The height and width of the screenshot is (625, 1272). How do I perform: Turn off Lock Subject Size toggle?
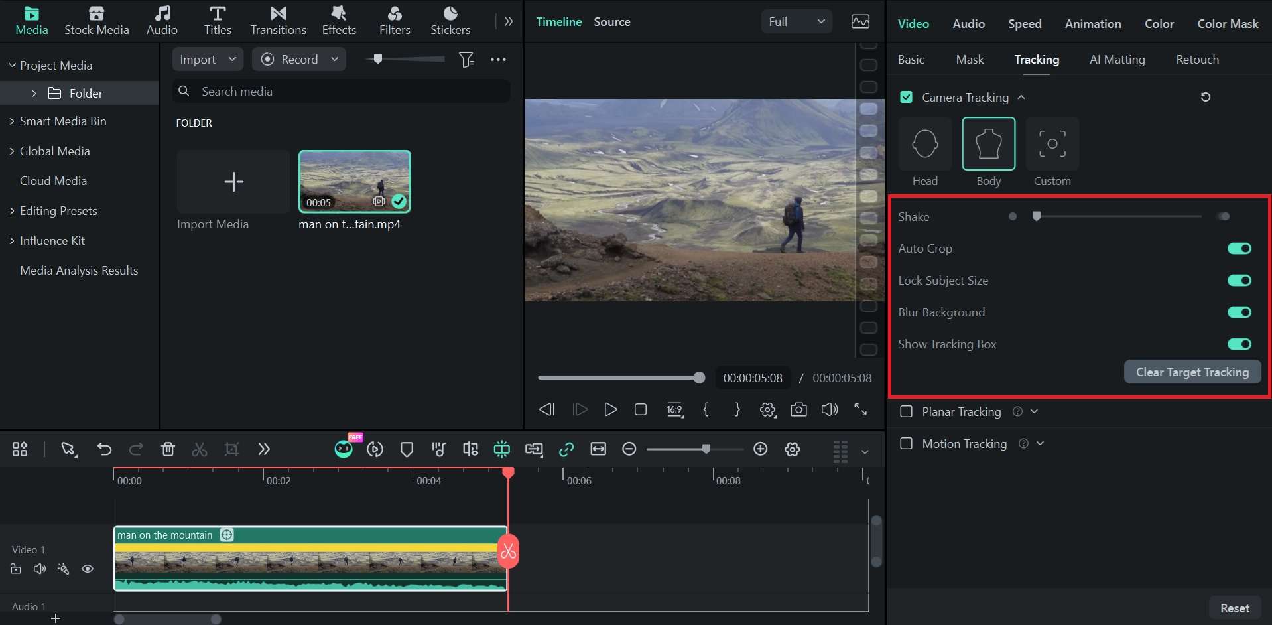1239,280
